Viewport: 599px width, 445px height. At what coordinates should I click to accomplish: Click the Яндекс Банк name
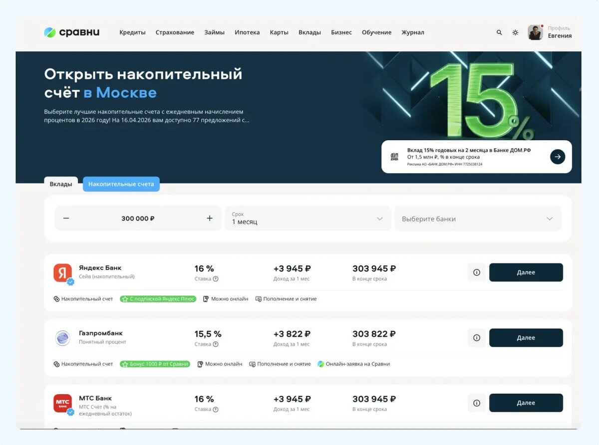click(100, 268)
